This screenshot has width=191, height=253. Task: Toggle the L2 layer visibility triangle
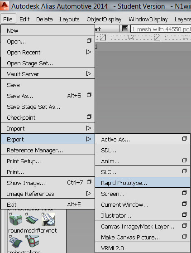coord(157,38)
